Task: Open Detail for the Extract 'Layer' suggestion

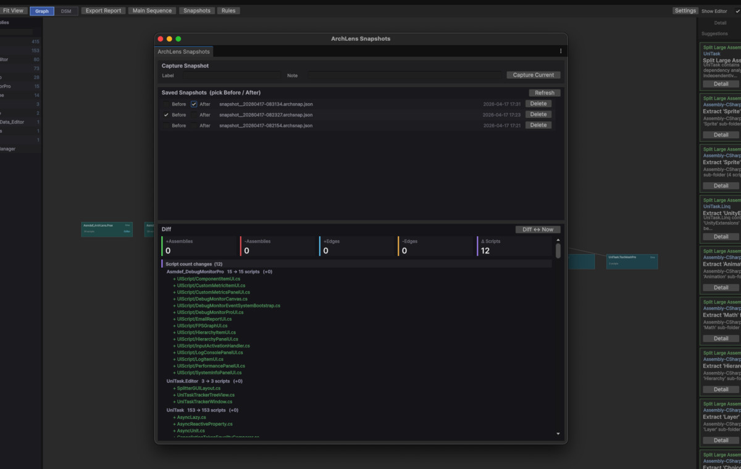Action: click(x=721, y=440)
